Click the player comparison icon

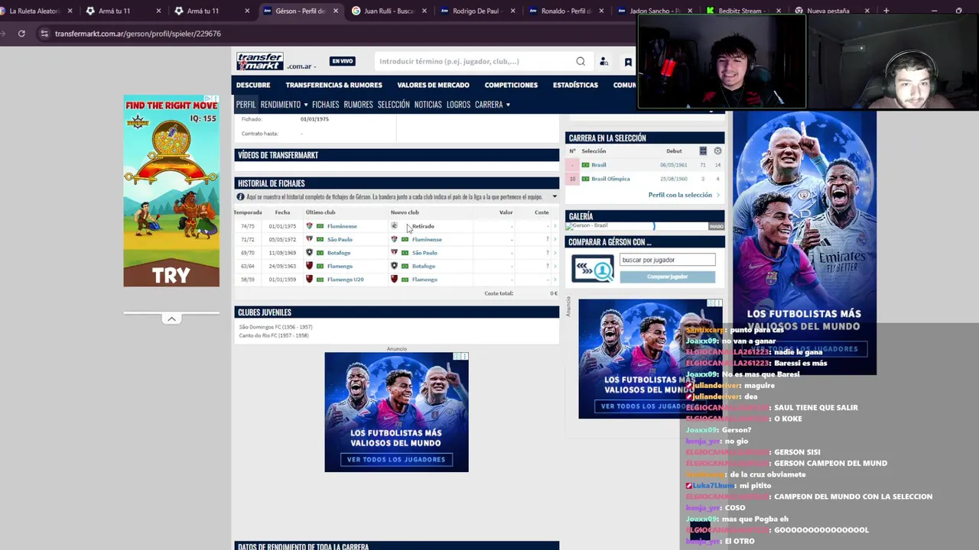[593, 269]
